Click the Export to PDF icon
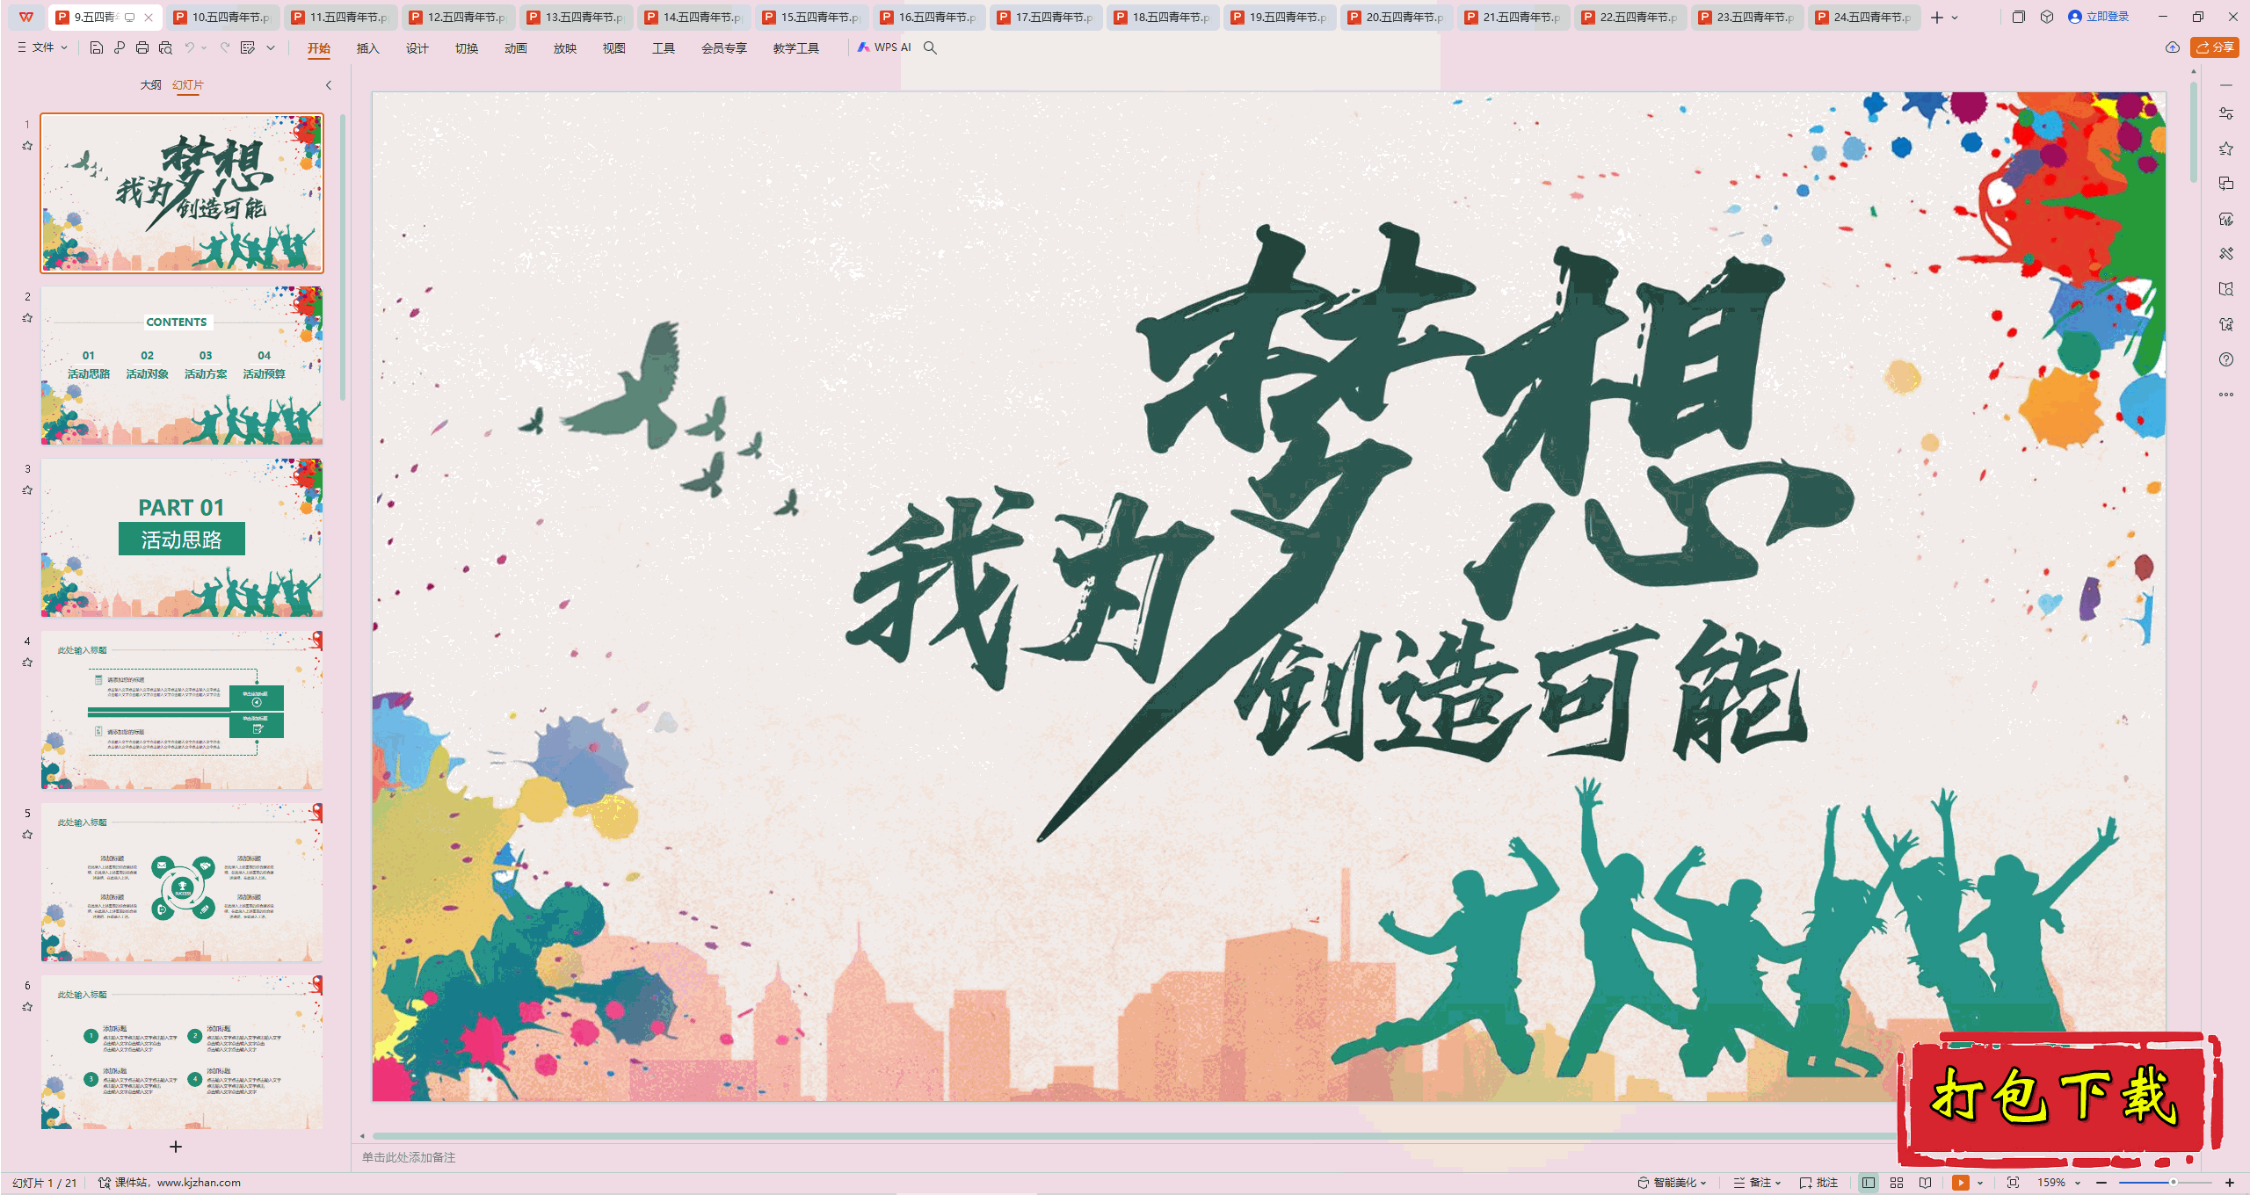Screen dimensions: 2250x1195 pyautogui.click(x=120, y=47)
